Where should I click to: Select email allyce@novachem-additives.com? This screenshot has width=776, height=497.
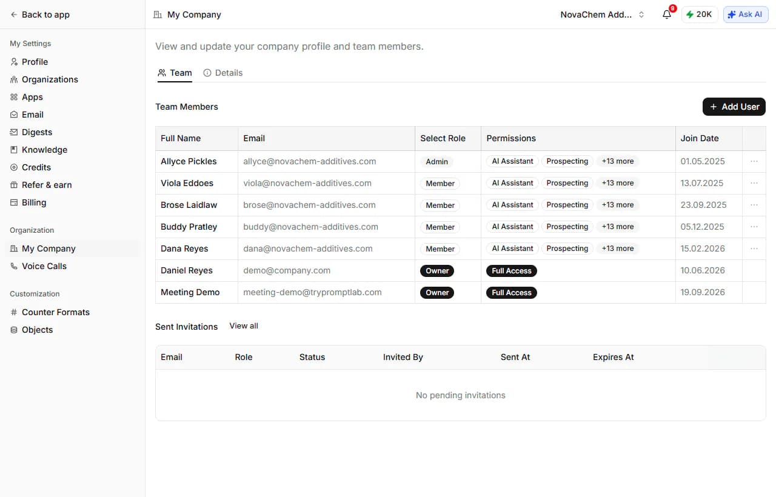tap(310, 161)
